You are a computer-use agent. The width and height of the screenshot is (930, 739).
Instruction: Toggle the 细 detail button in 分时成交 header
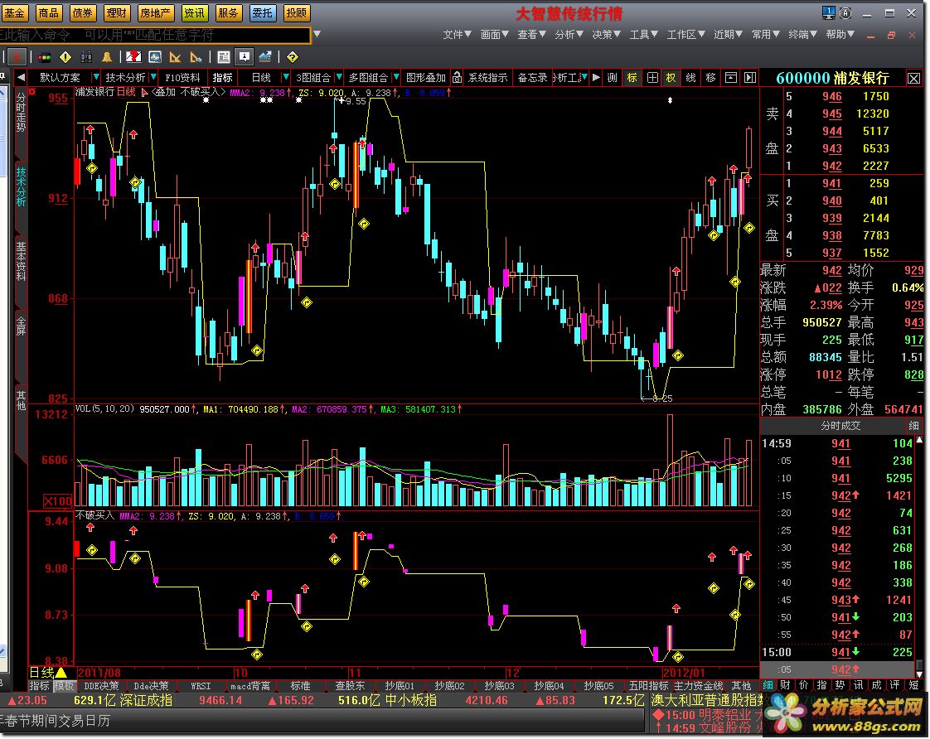point(913,426)
